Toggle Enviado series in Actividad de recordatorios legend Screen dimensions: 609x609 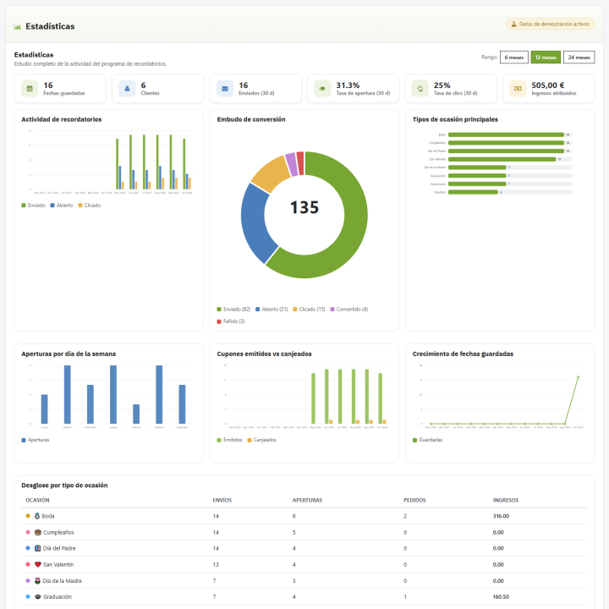point(33,205)
